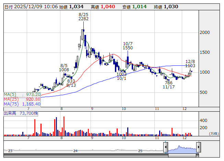Click the year 24 label in navigator
224x161 pixels.
click(75, 151)
